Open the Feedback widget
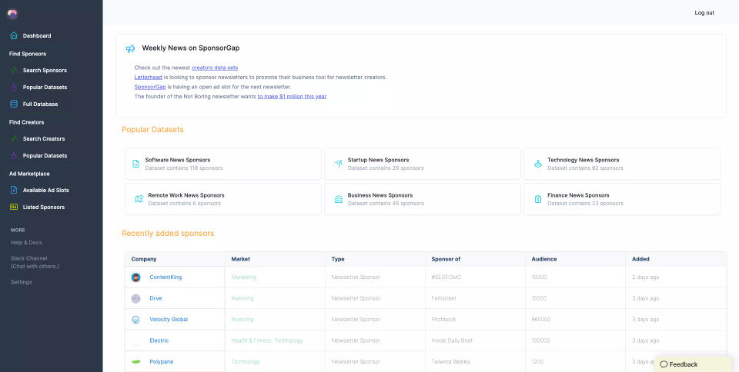Screen dimensions: 739x372 [679, 364]
